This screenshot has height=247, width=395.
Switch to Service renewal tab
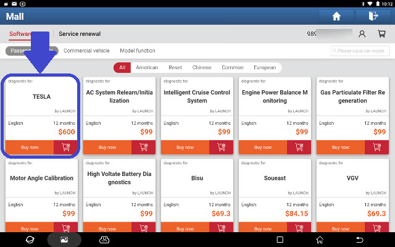tap(80, 34)
